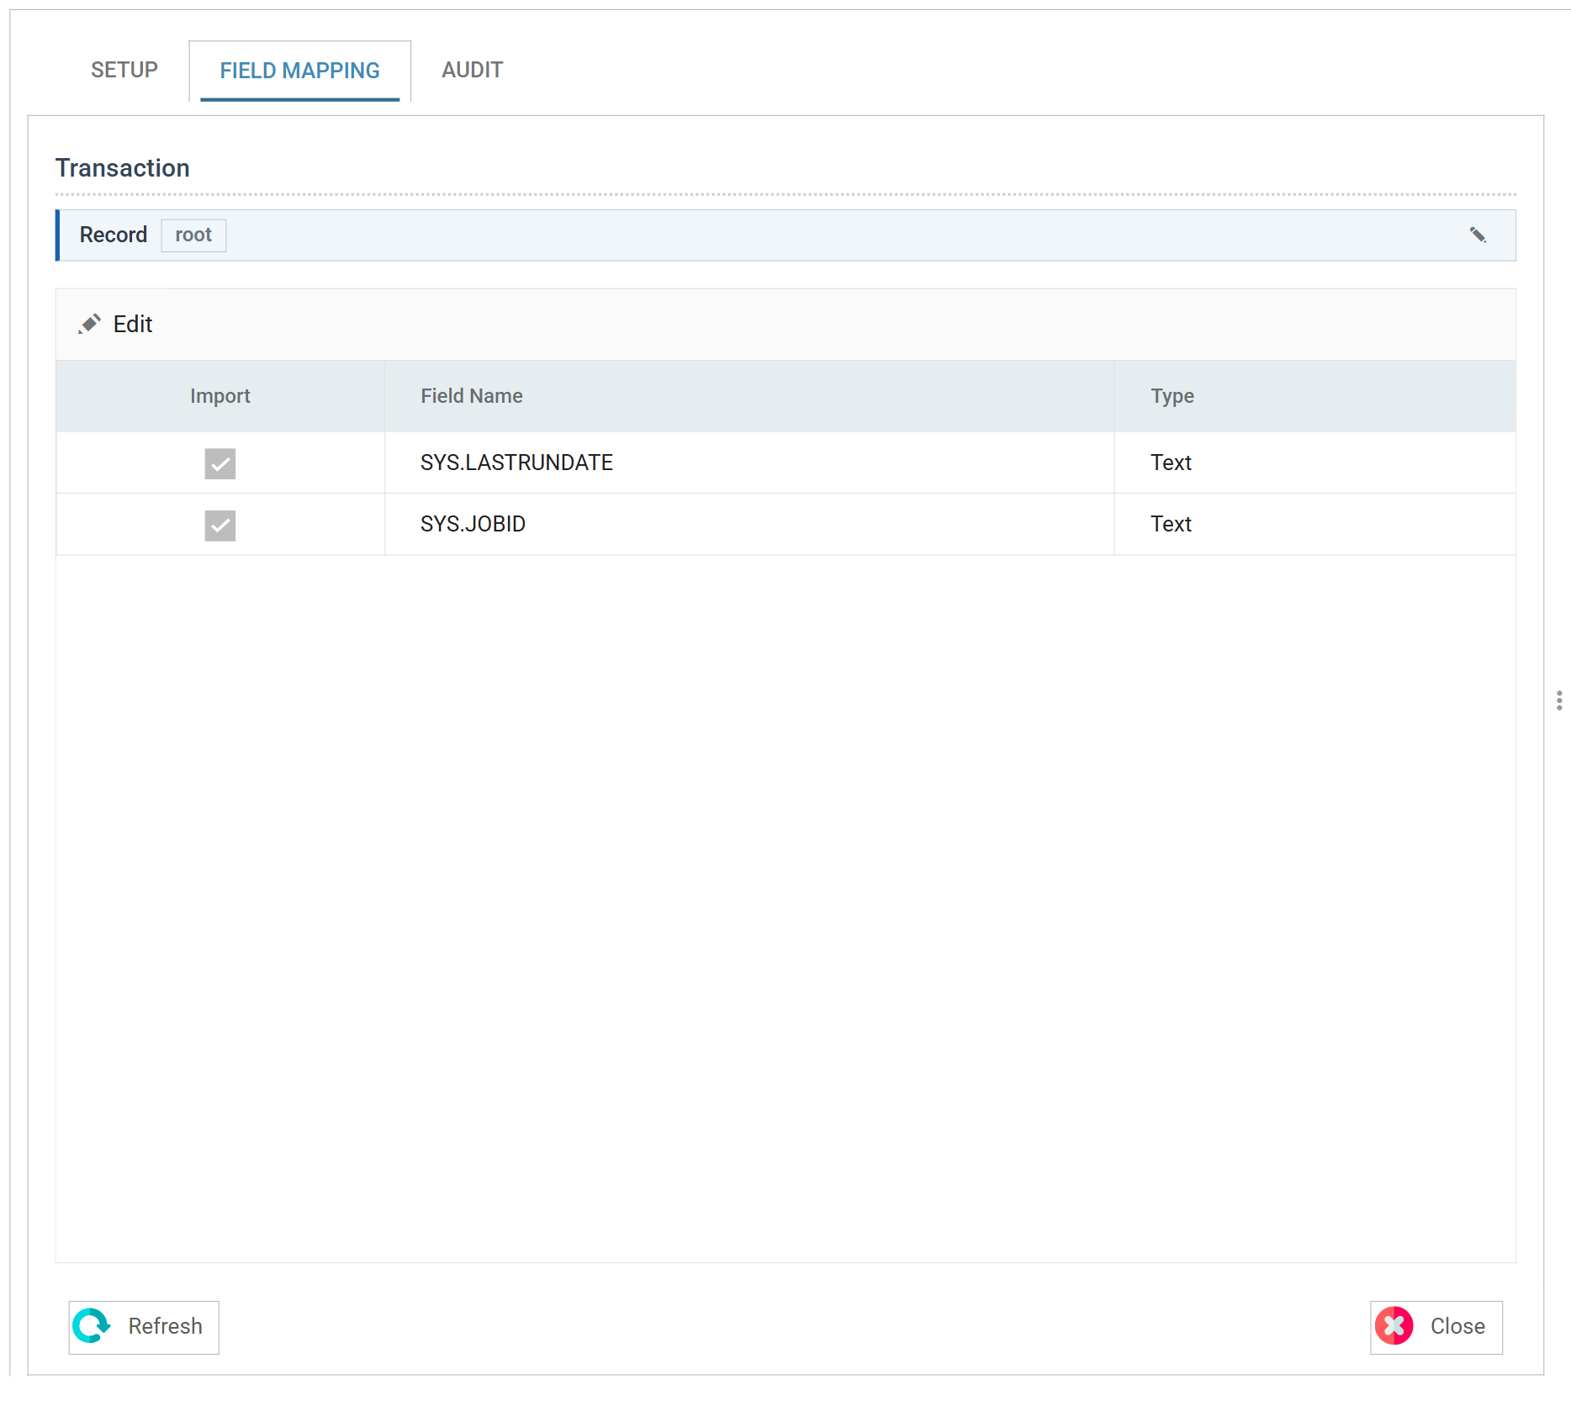Click the pencil icon on the Record row
This screenshot has width=1571, height=1401.
coord(1478,235)
